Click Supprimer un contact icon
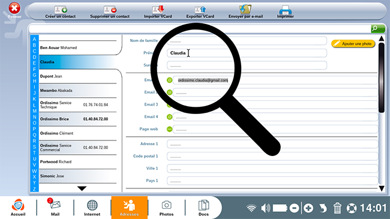Image resolution: width=390 pixels, height=219 pixels. click(110, 10)
